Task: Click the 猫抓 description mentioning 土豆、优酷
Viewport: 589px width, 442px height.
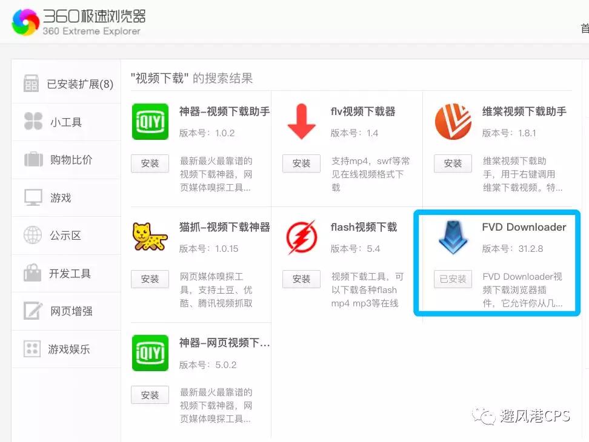Action: click(x=216, y=289)
